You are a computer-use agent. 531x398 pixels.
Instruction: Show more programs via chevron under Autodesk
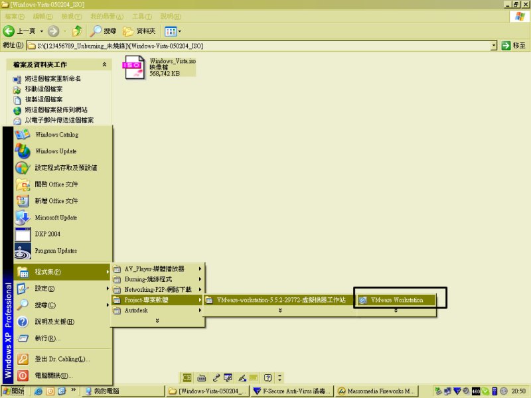[x=157, y=320]
